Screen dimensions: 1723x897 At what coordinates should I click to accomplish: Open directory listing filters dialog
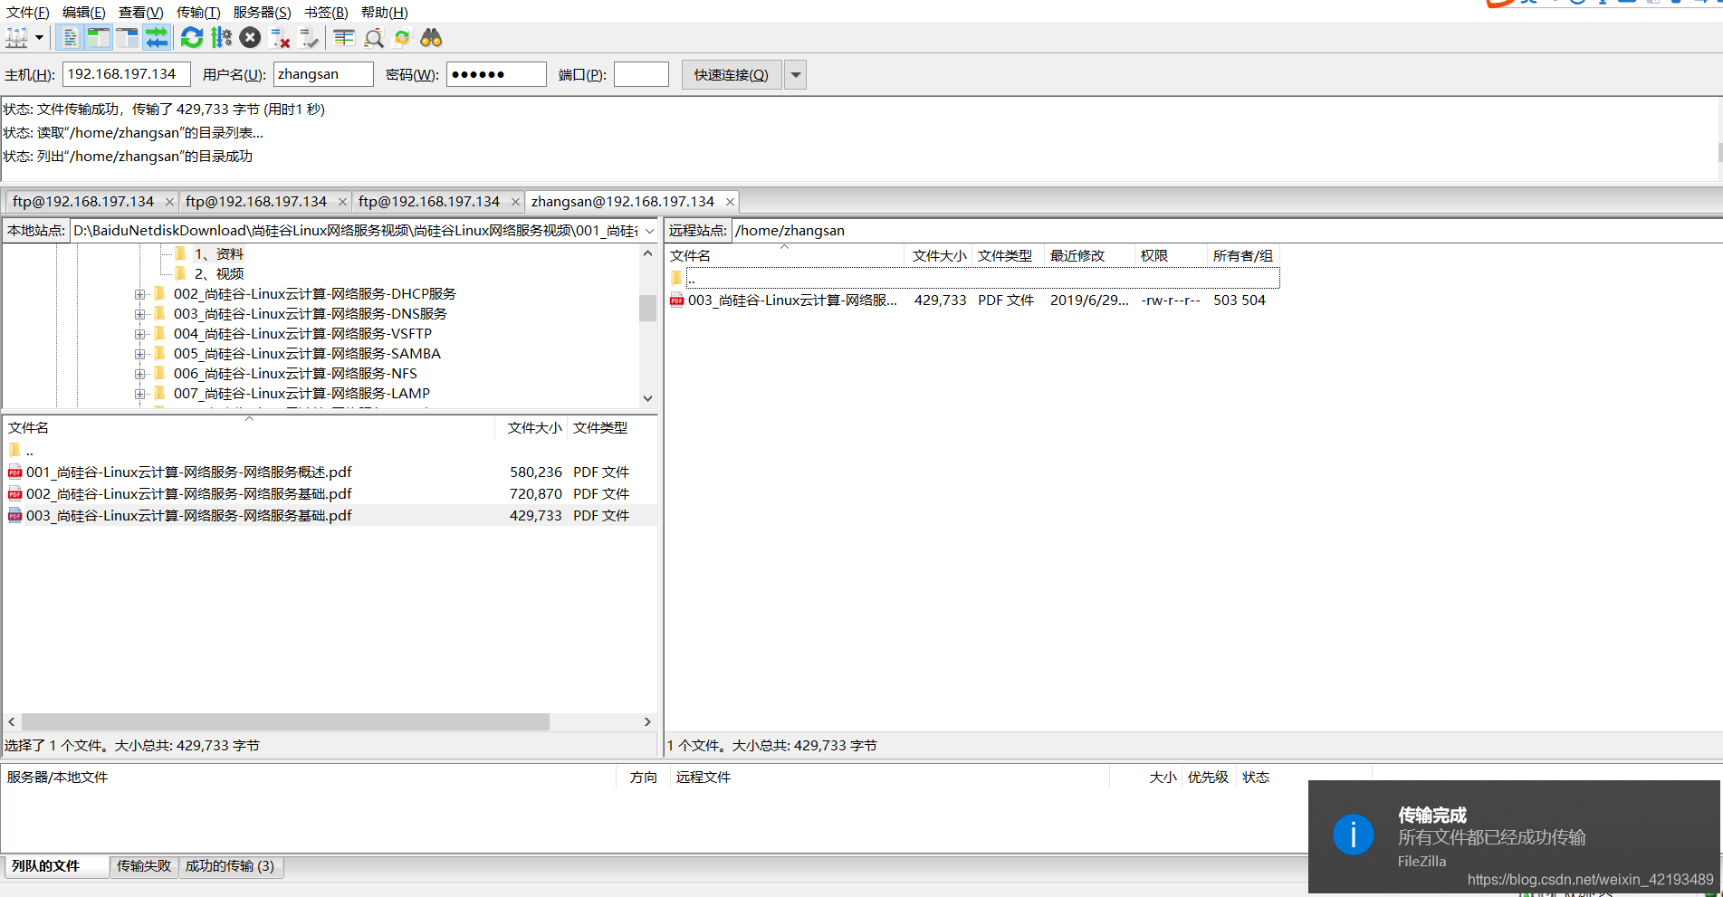coord(344,38)
